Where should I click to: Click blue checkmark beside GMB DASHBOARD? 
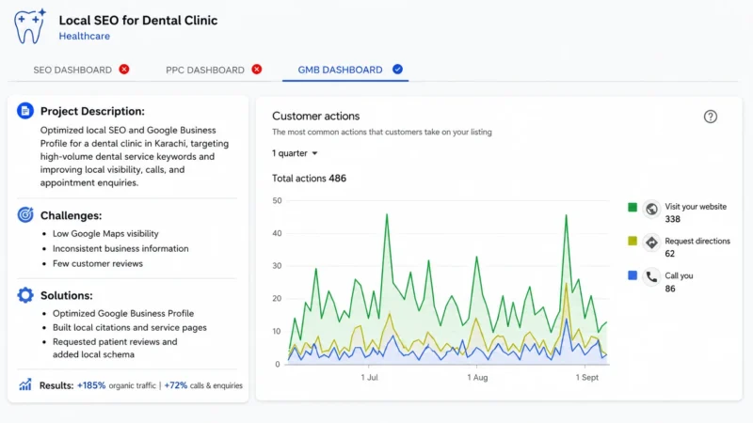click(x=397, y=69)
